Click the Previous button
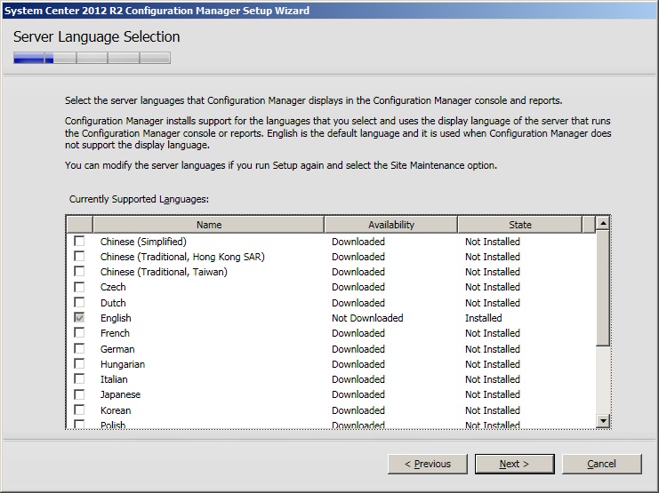This screenshot has height=493, width=659. tap(428, 464)
